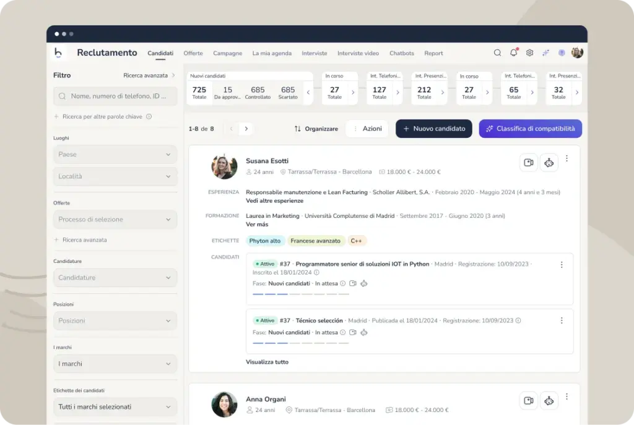This screenshot has height=425, width=634.
Task: Expand the first In corso 27 stat card
Action: (x=353, y=93)
